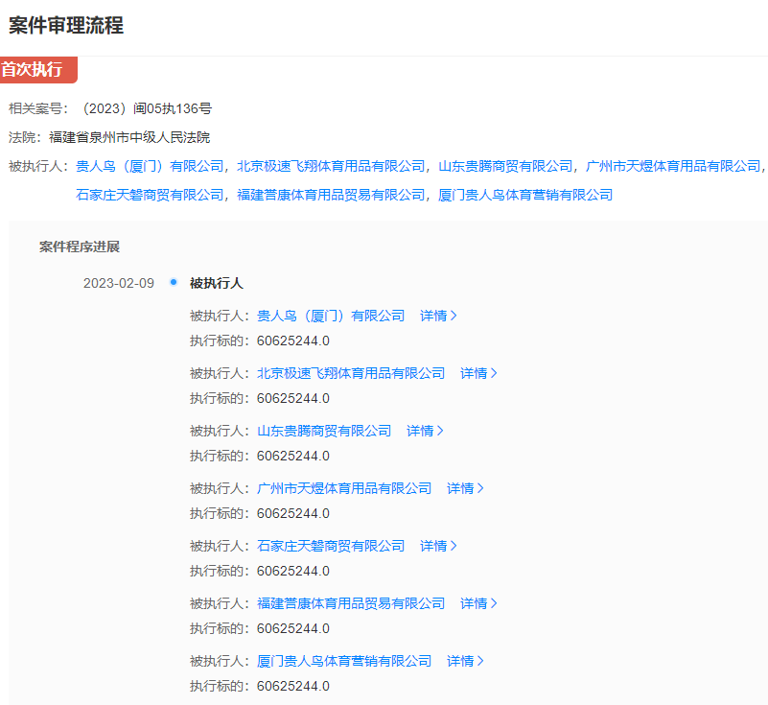768x705 pixels.
Task: Open 贵人鸟（厦门）有限公司 link in header list
Action: click(x=150, y=166)
